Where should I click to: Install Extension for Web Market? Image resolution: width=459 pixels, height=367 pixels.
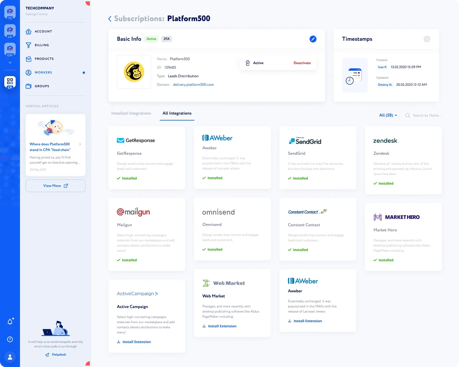click(x=219, y=326)
